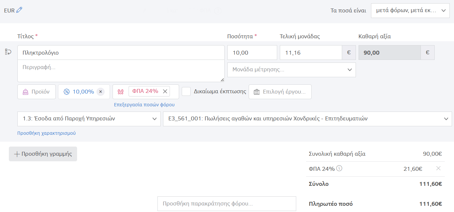Click the Προσθήκη γραμμής button
This screenshot has height=212, width=454.
[x=43, y=154]
